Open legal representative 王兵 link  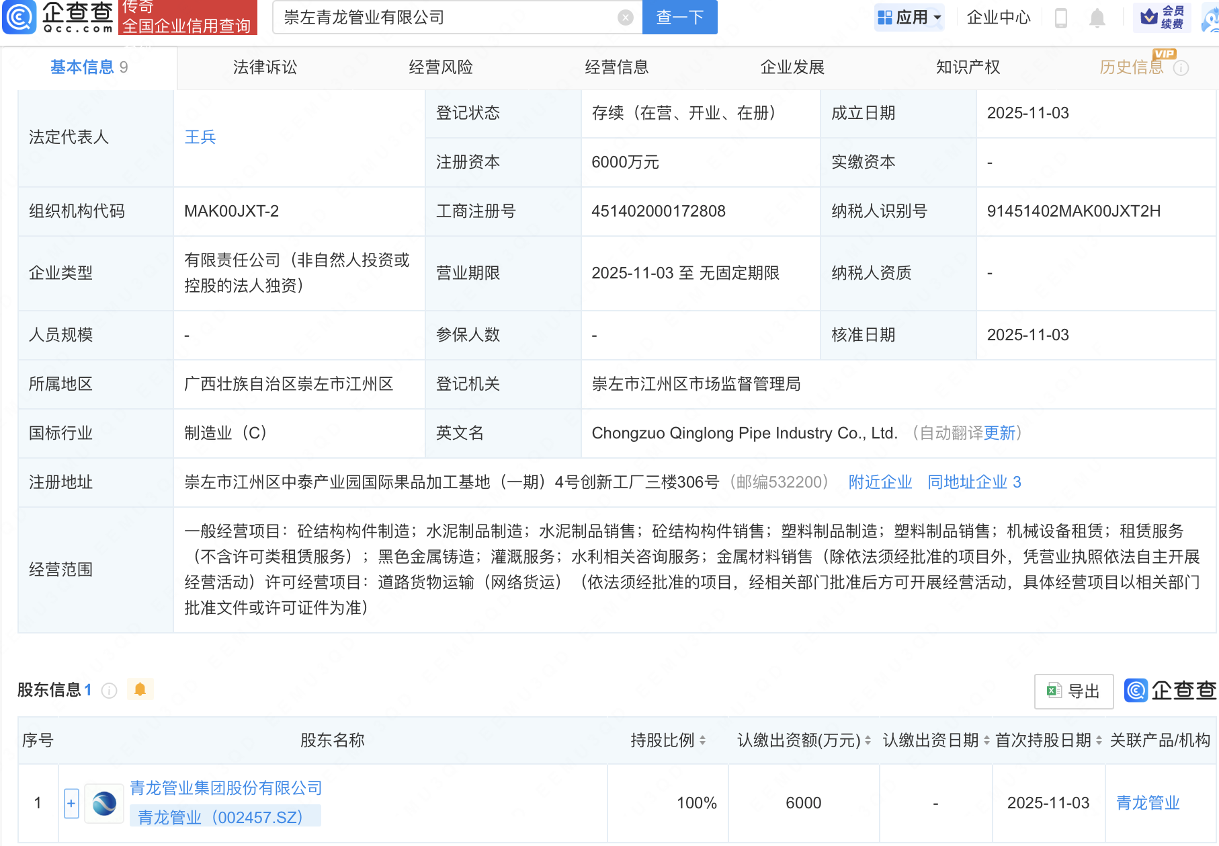pos(200,137)
